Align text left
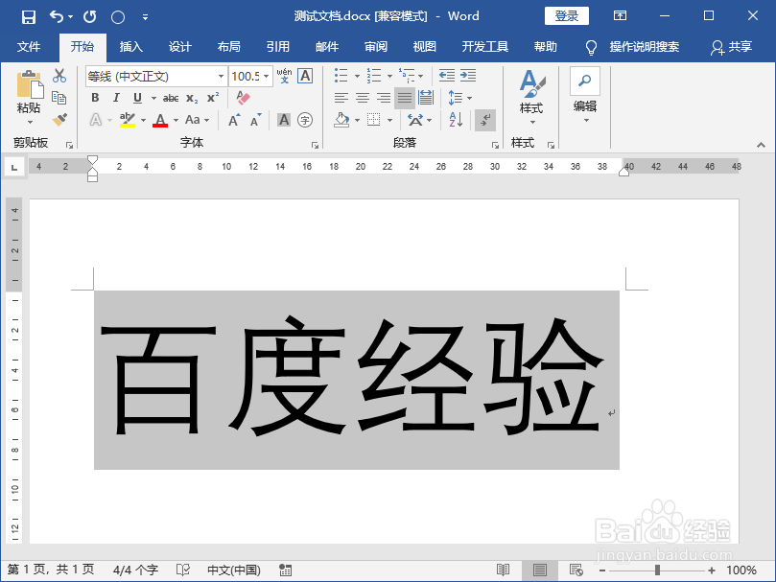 click(x=341, y=98)
